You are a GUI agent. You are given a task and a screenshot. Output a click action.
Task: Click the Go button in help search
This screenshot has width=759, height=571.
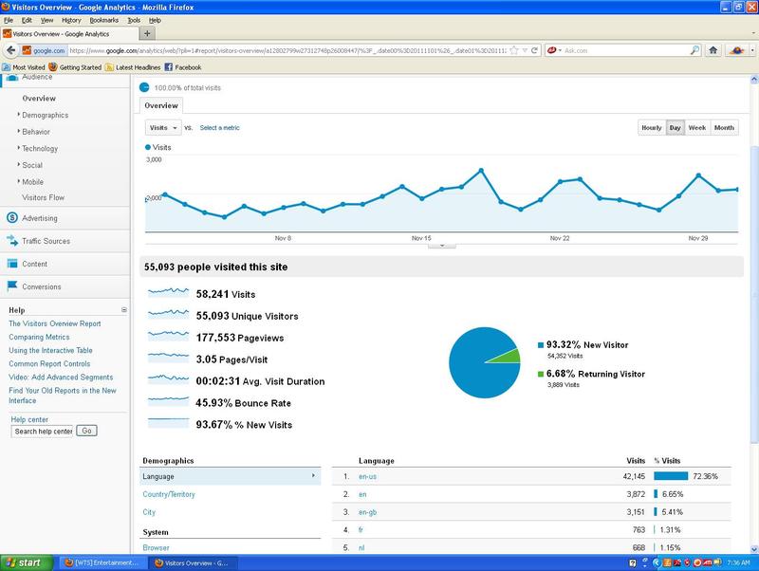86,431
